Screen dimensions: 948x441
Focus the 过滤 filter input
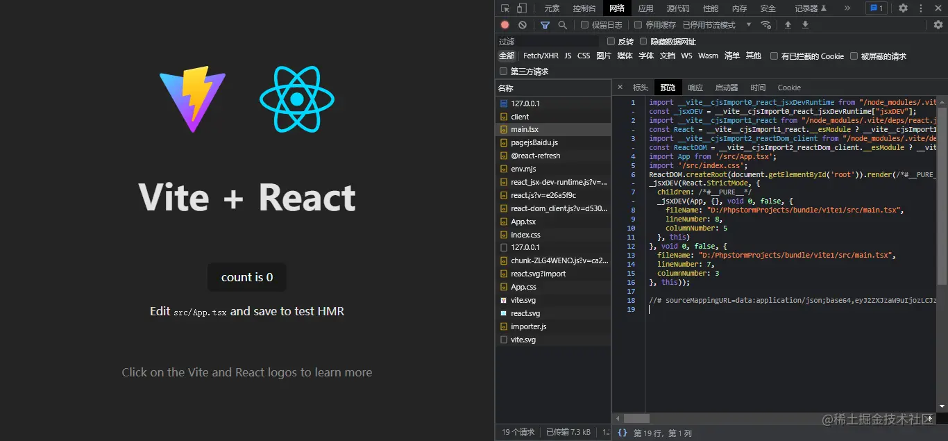[548, 42]
